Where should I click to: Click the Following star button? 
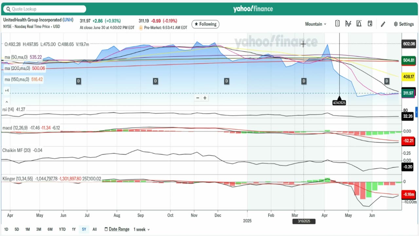(206, 24)
